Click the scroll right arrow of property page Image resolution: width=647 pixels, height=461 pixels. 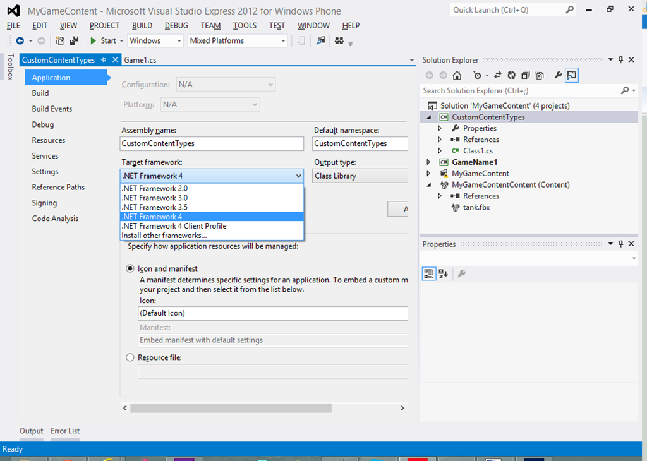pyautogui.click(x=402, y=408)
